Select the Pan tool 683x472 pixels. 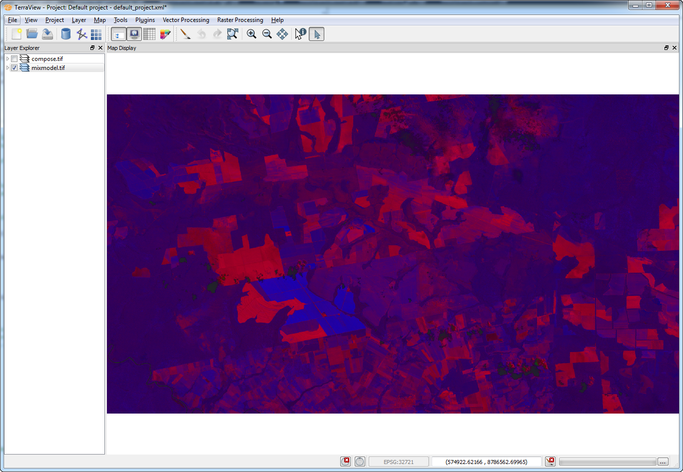point(282,34)
